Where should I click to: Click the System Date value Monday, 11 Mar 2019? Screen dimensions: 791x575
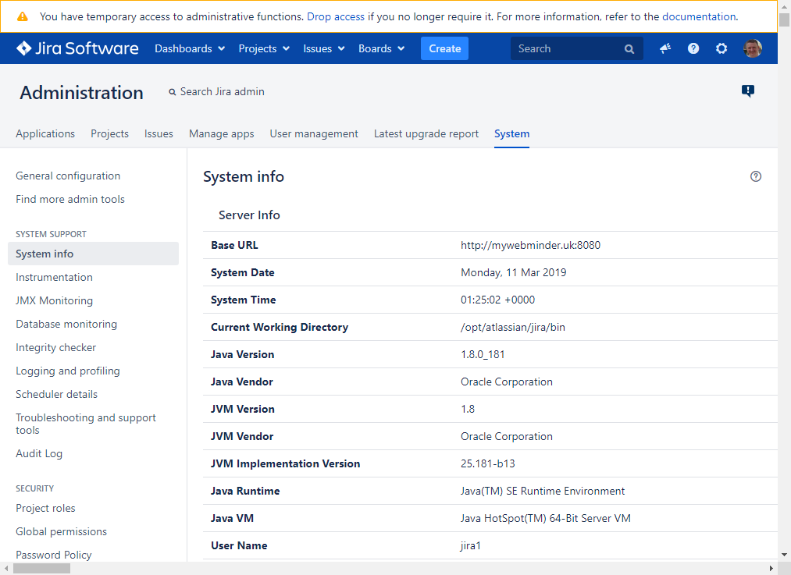click(513, 272)
